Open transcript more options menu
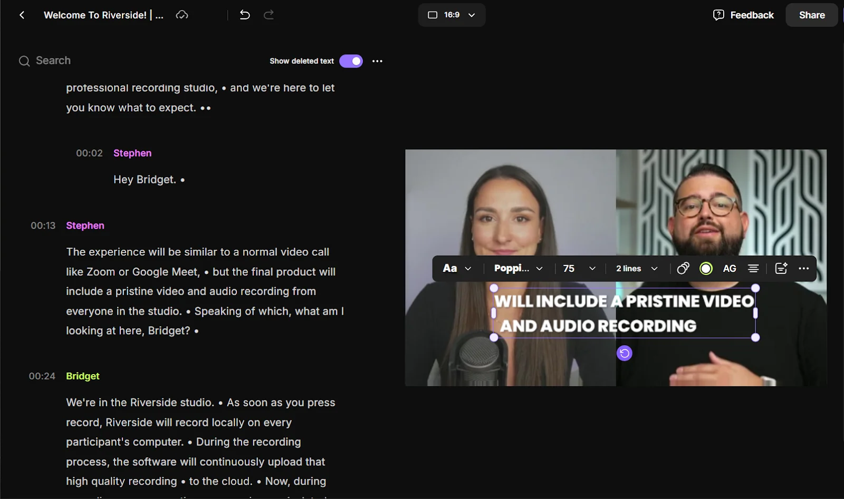The image size is (844, 499). pos(377,61)
